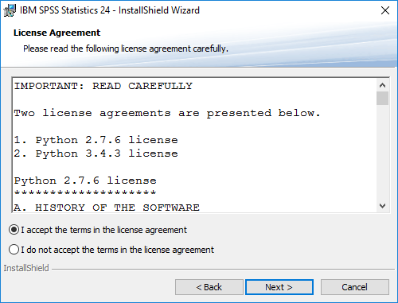Image resolution: width=398 pixels, height=303 pixels.
Task: Click the 'I do not accept' label text
Action: tap(117, 250)
